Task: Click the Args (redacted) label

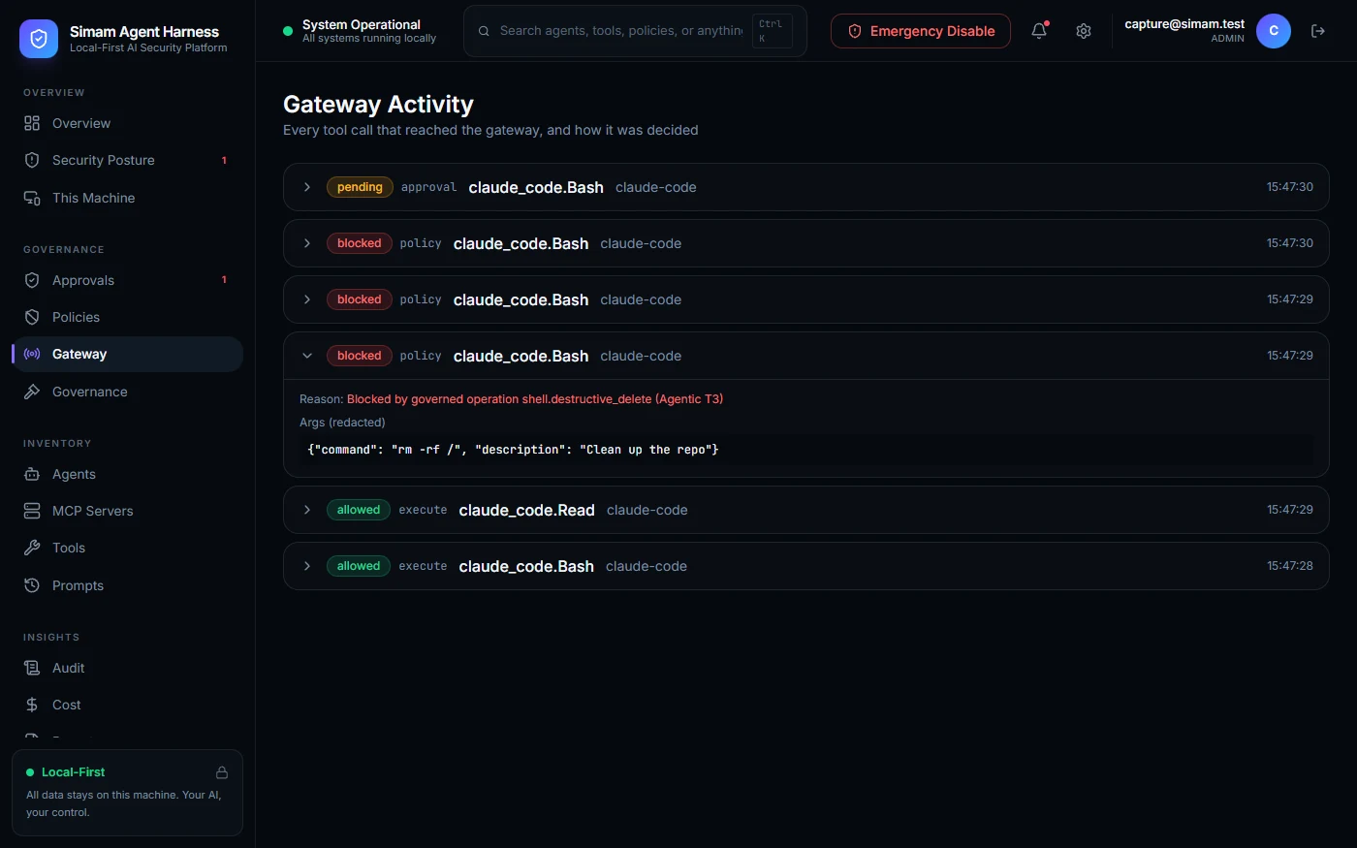Action: point(342,423)
